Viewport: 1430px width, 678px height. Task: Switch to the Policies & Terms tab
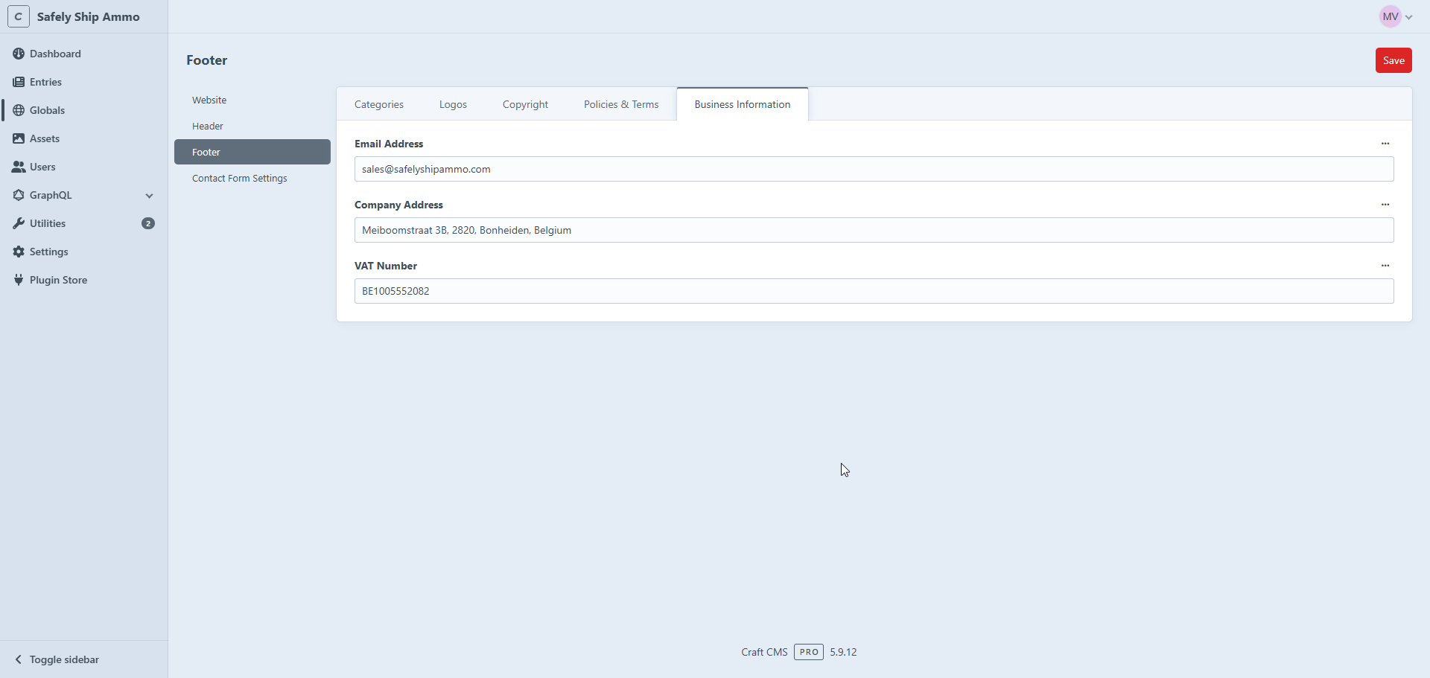621,104
